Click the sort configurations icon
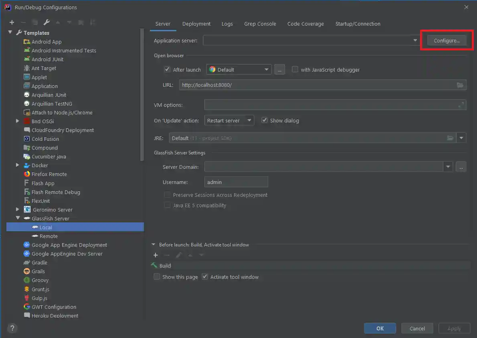Image resolution: width=477 pixels, height=338 pixels. pos(93,22)
